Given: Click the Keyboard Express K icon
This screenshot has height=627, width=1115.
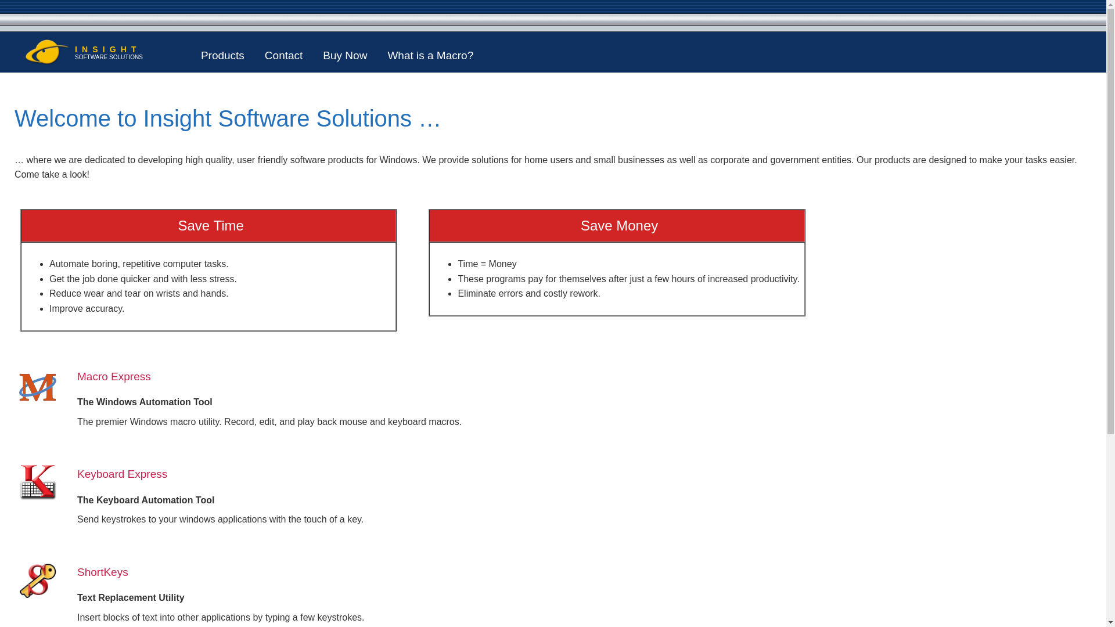Looking at the screenshot, I should pos(38,482).
